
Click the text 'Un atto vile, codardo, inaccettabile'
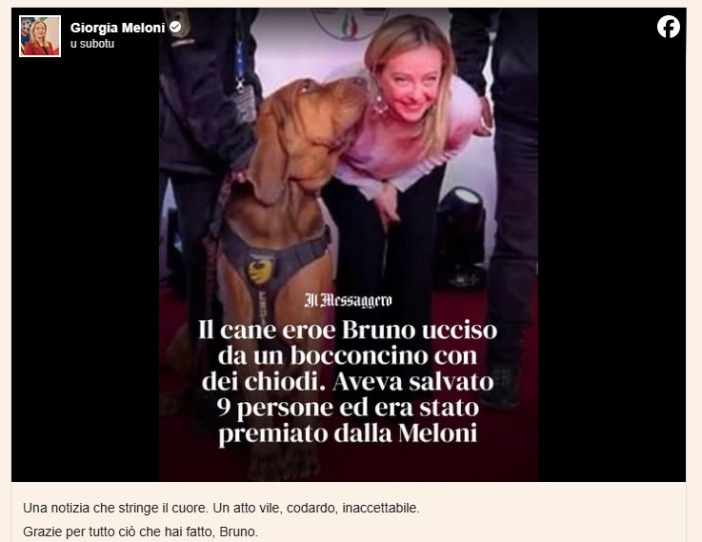tap(316, 509)
